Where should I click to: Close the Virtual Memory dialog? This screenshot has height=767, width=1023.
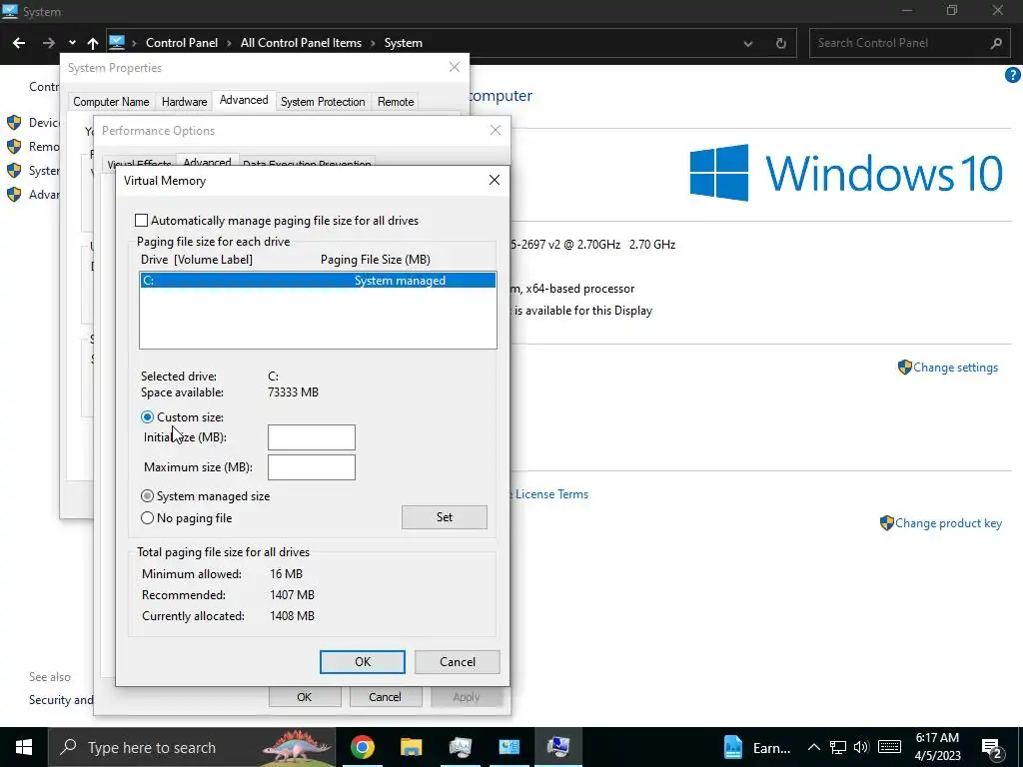pos(494,180)
